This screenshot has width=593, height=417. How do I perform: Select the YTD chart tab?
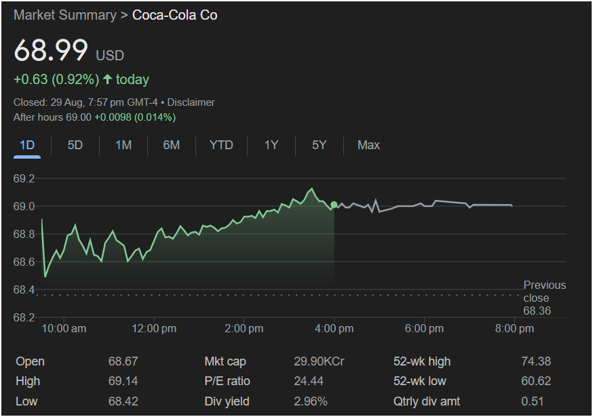coord(221,145)
